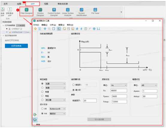Click the Fs field showing 48000
166x128 pixels.
[x=119, y=91]
